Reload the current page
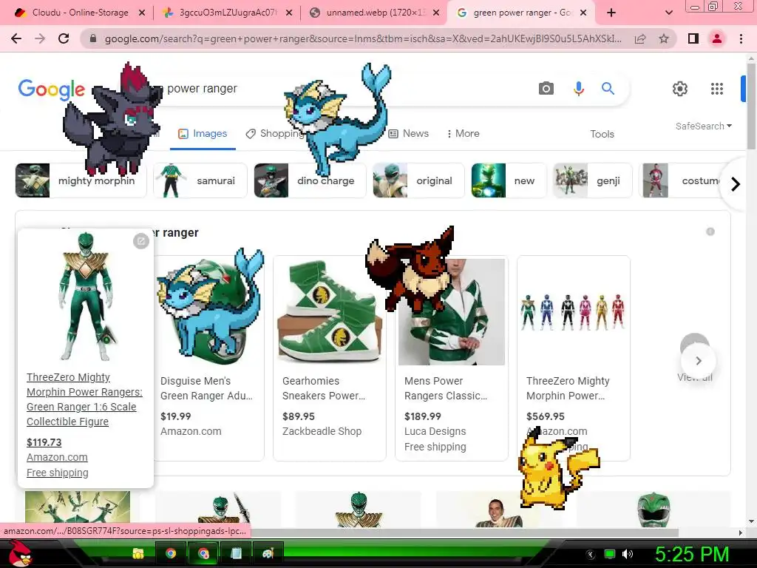This screenshot has height=568, width=757. [x=64, y=38]
